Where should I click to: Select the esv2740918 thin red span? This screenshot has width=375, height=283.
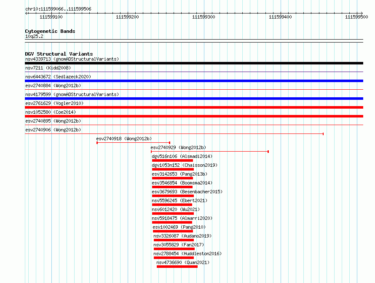tap(133, 143)
